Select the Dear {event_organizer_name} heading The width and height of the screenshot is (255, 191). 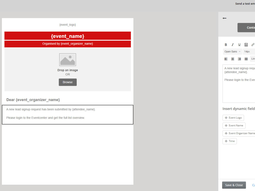[33, 100]
